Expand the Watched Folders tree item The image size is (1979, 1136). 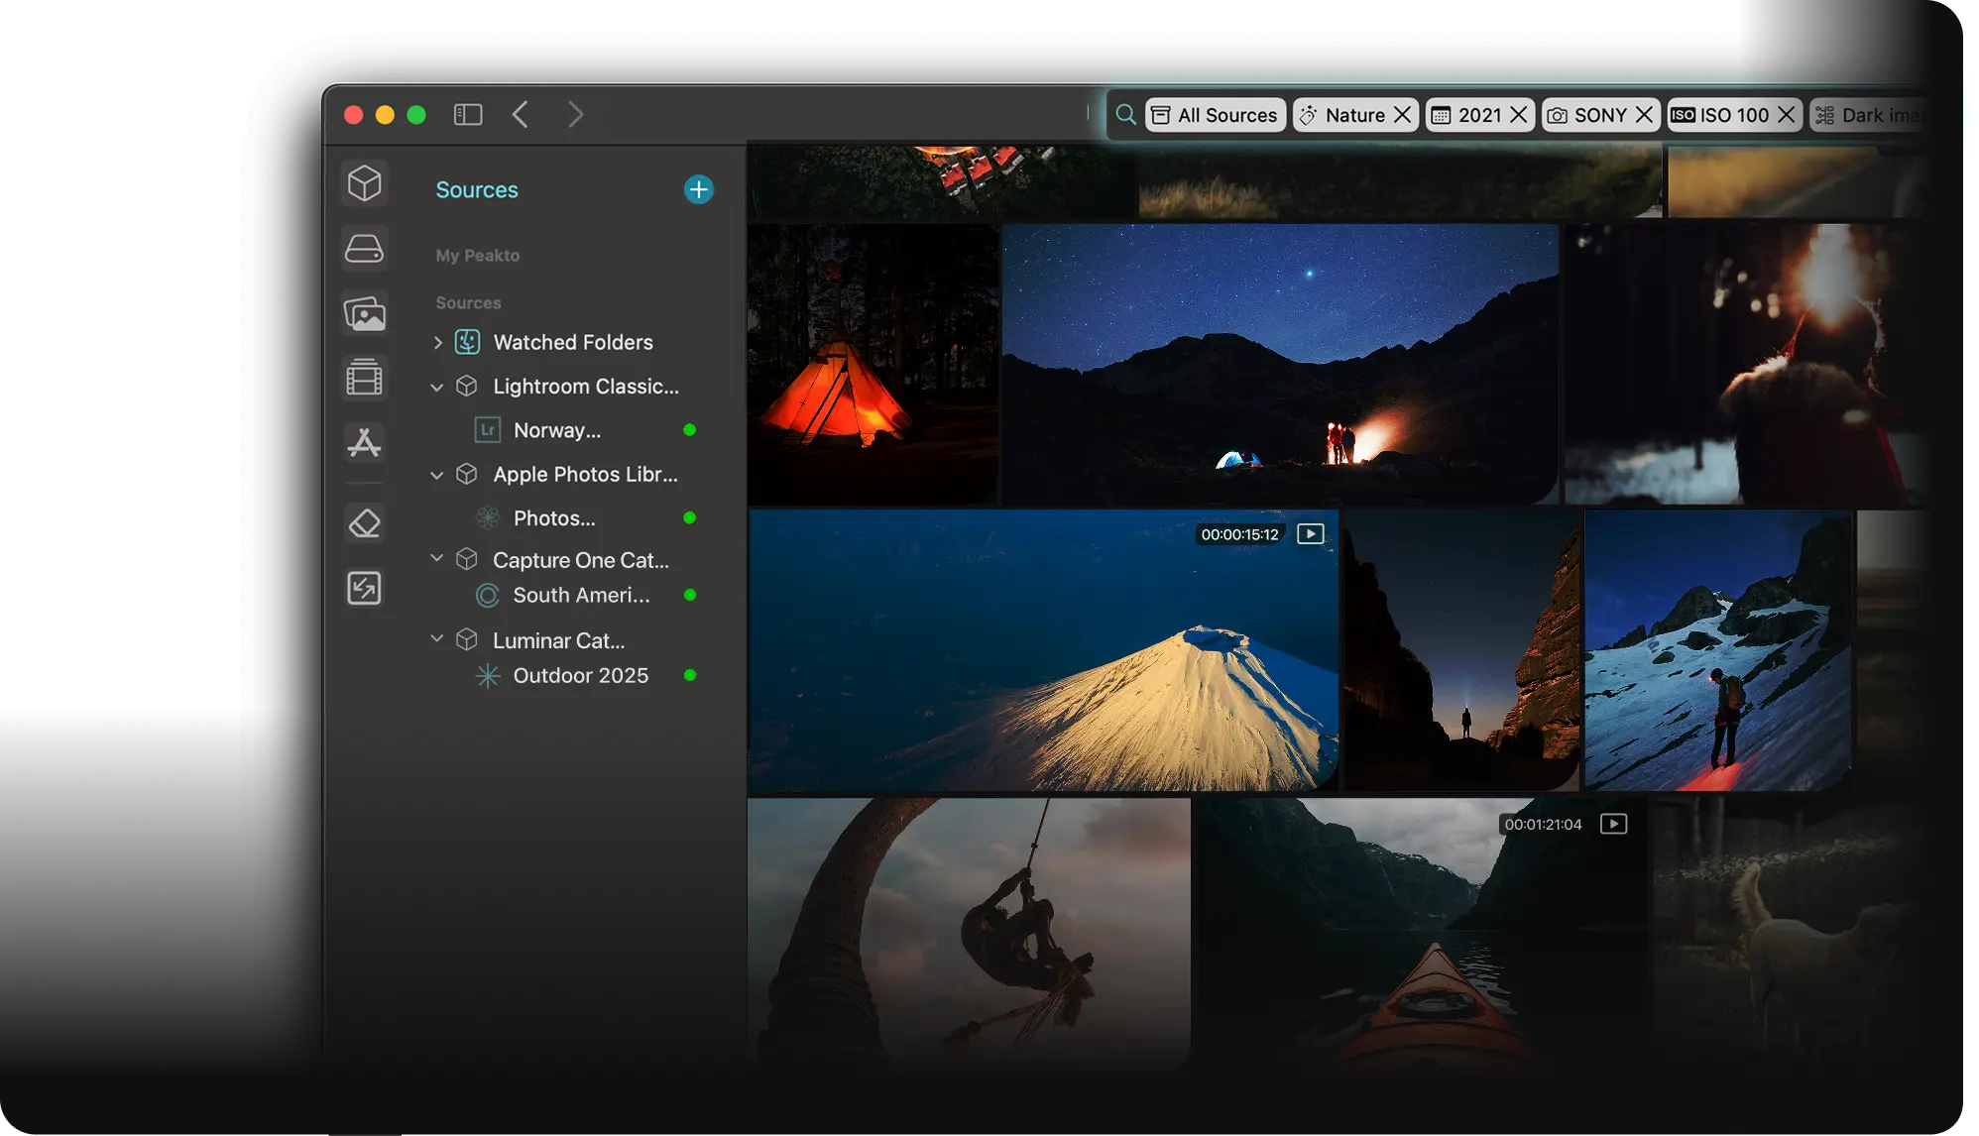[x=437, y=343]
